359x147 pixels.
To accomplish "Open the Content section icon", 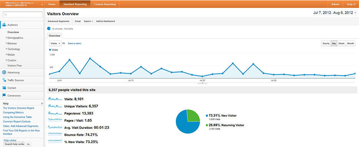I will point(4,88).
